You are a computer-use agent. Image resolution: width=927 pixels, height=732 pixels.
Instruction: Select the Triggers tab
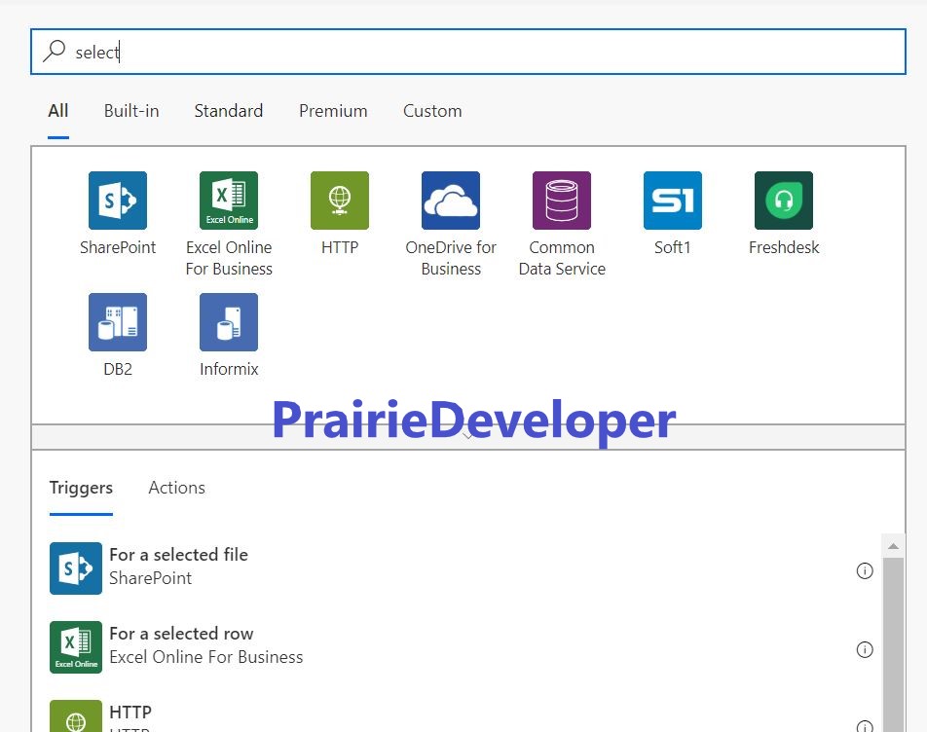click(81, 488)
